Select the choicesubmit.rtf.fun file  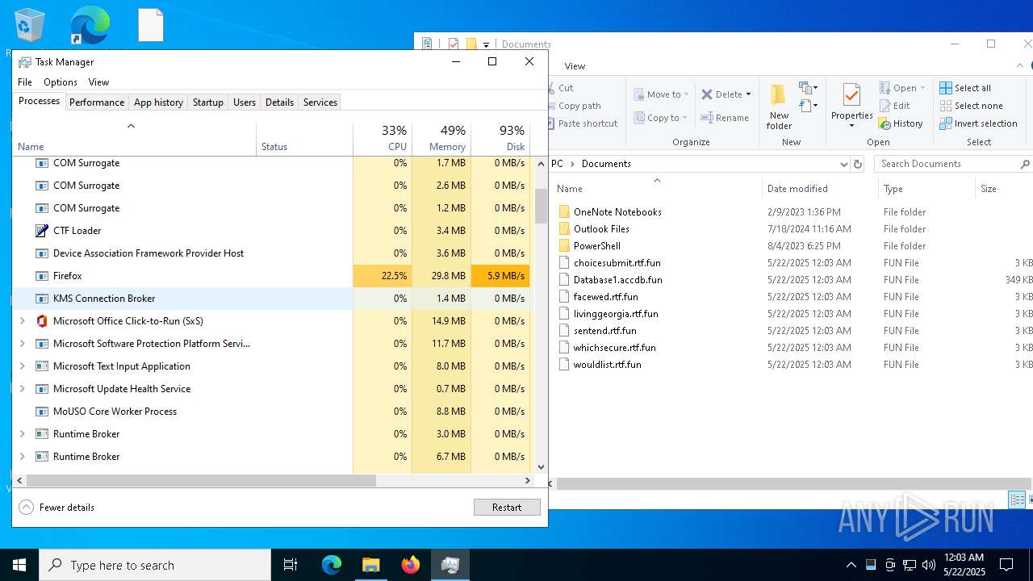[617, 263]
